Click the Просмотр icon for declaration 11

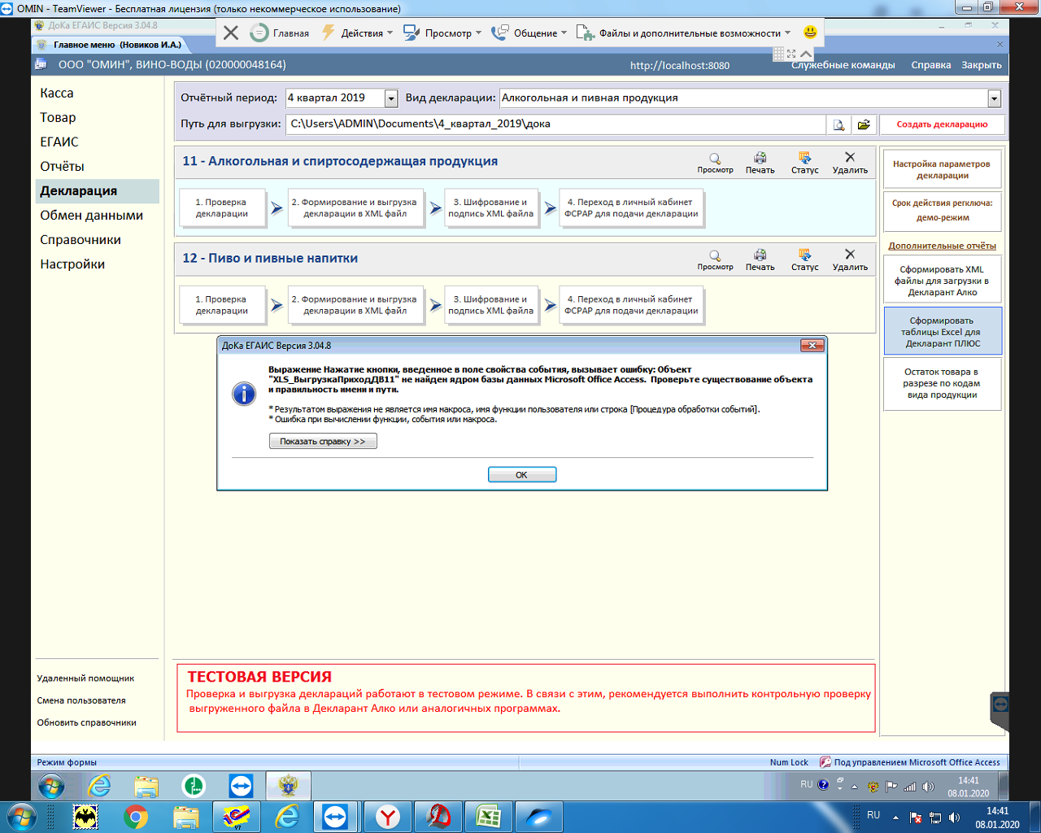[x=715, y=159]
